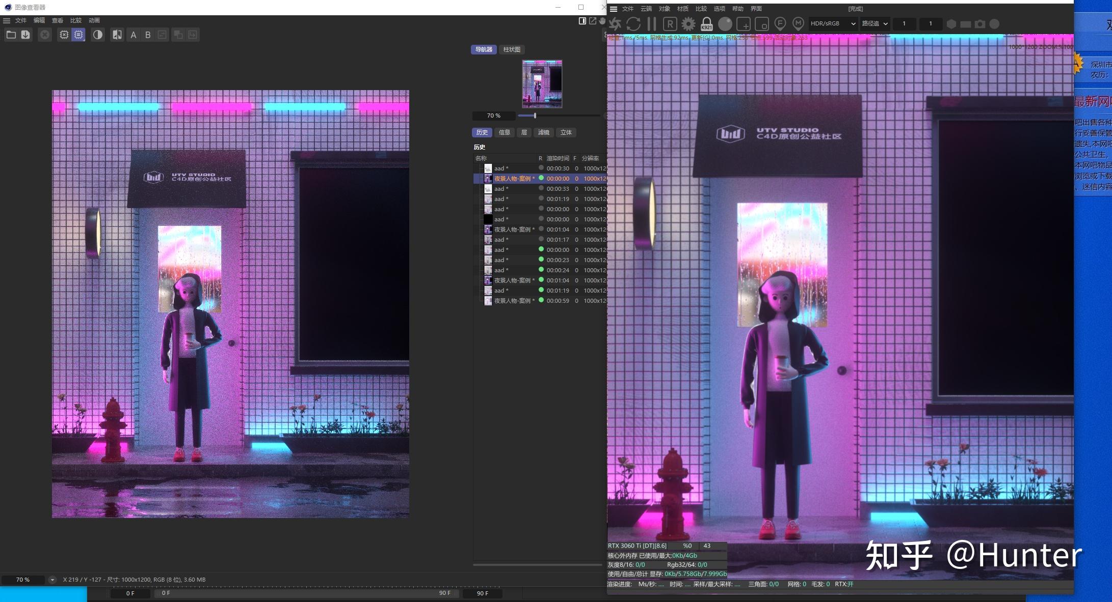
Task: Toggle the K921 resolution lock
Action: [706, 24]
